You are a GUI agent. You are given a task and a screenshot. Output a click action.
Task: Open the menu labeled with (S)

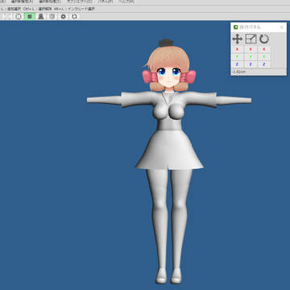tap(50, 2)
